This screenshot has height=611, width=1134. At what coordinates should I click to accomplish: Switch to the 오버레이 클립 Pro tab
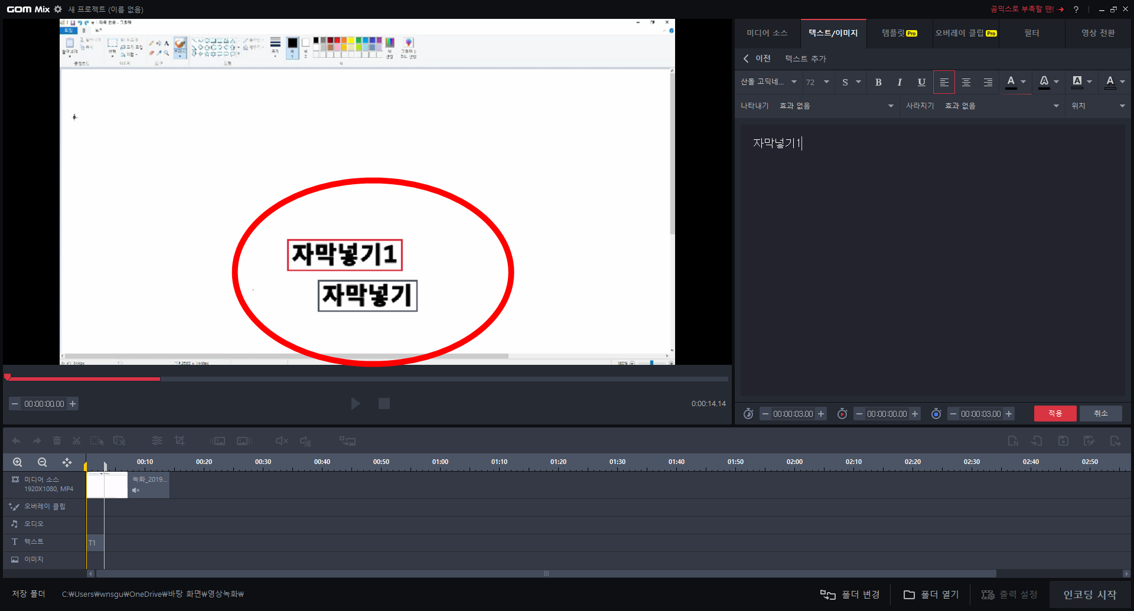coord(966,33)
